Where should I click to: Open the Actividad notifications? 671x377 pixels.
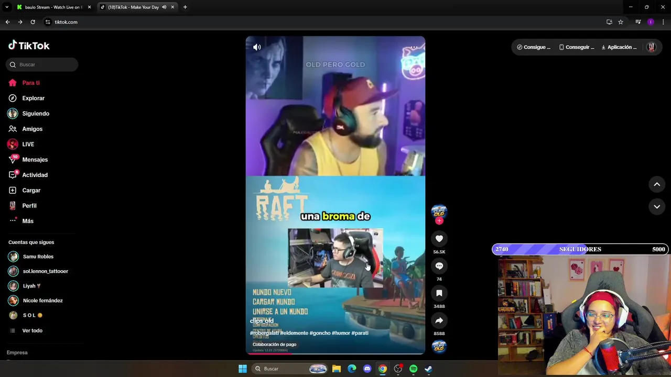(28, 175)
